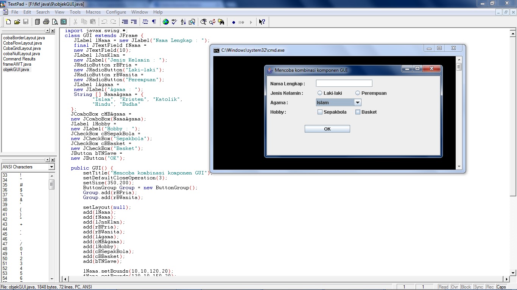The height and width of the screenshot is (290, 517).
Task: Open the Window menu
Action: click(140, 12)
